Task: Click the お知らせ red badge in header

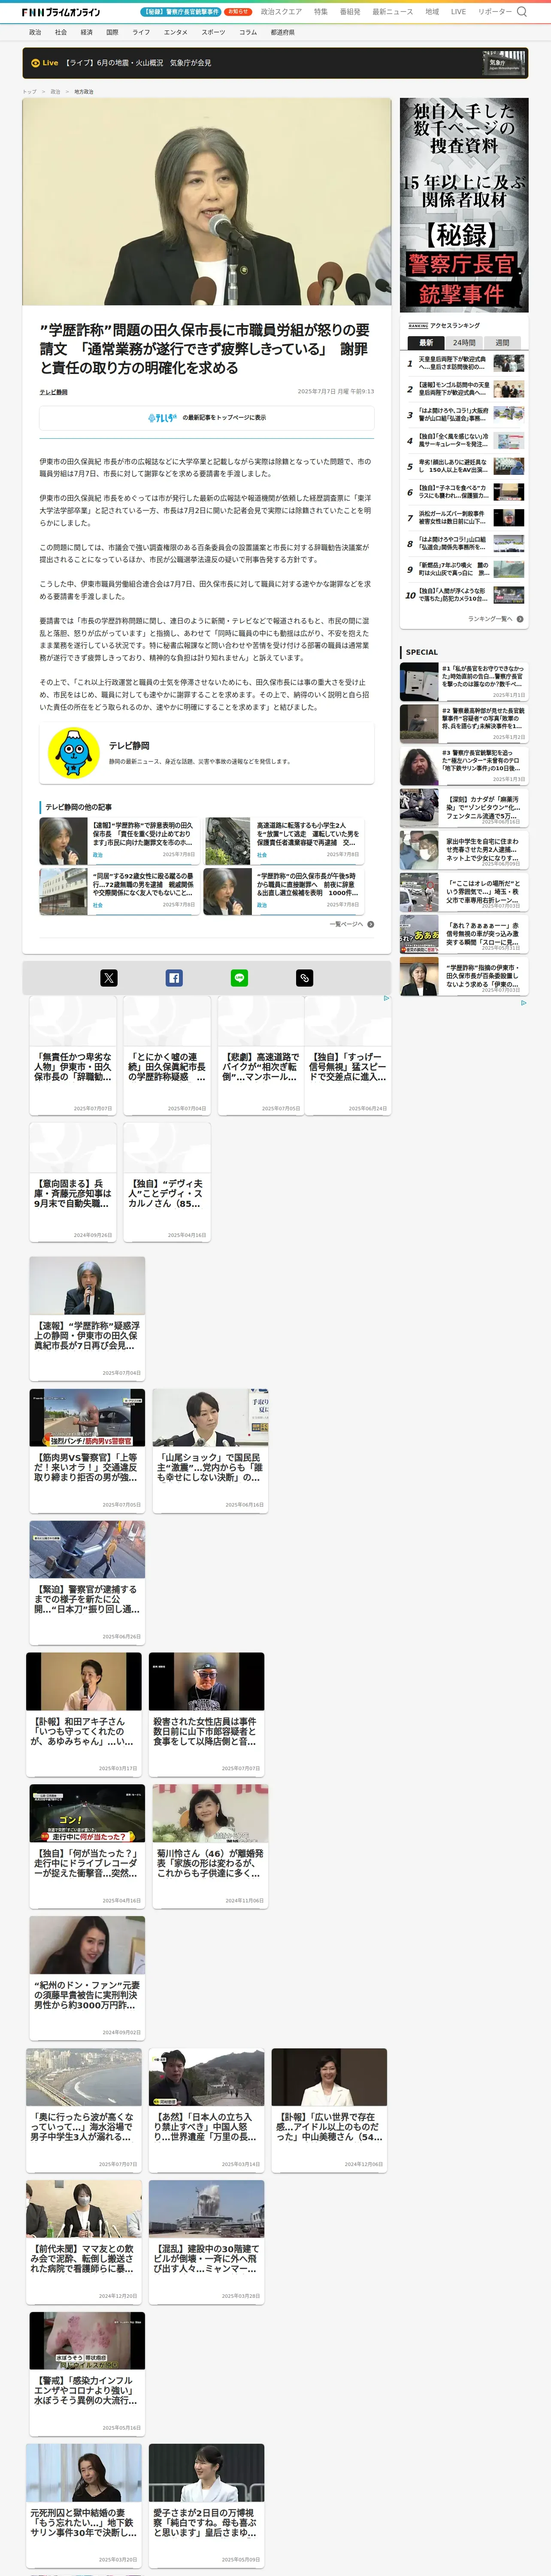Action: pos(238,12)
